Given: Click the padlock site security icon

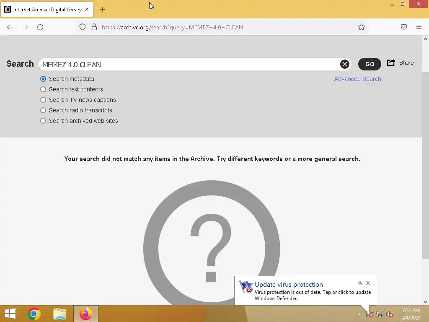Looking at the screenshot, I should tap(94, 27).
